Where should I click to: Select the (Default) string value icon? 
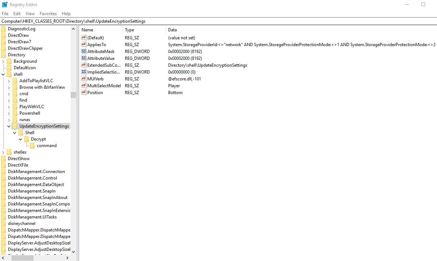[84, 37]
